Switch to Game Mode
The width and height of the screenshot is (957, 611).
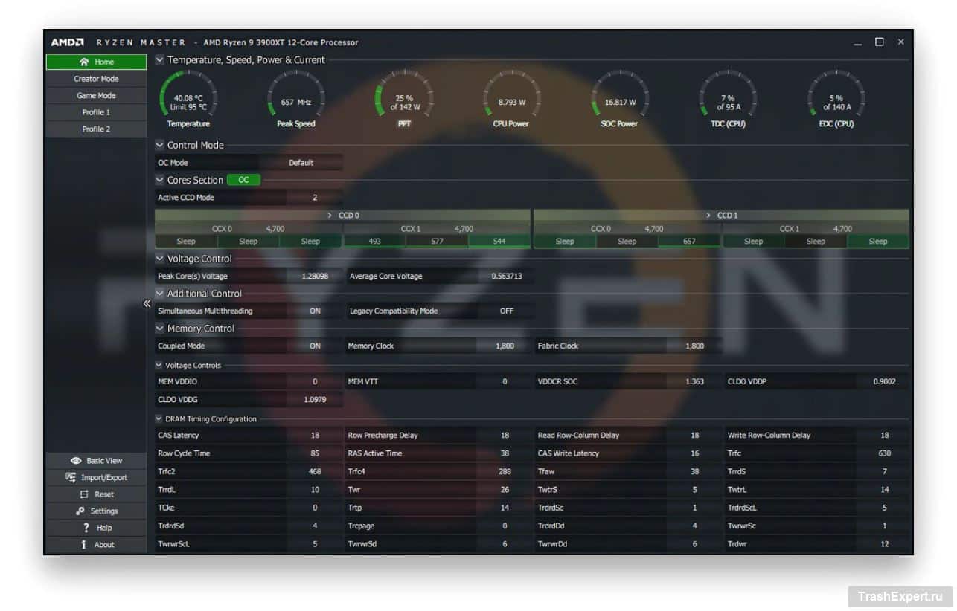(96, 95)
